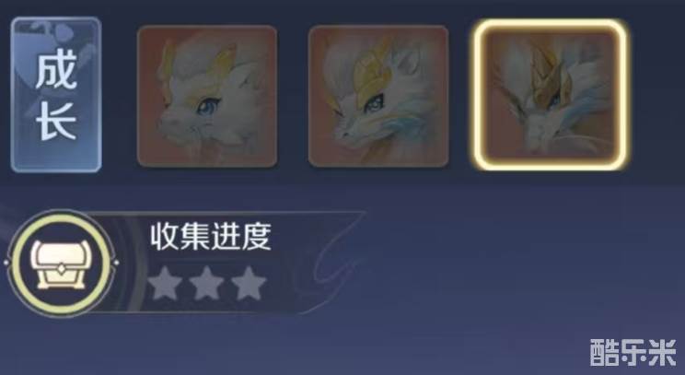Screen dimensions: 685x375
Task: Open the 成长 growth tab
Action: tap(56, 95)
